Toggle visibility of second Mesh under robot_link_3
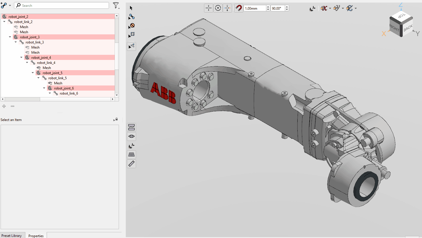This screenshot has height=238, width=422. tap(27, 53)
